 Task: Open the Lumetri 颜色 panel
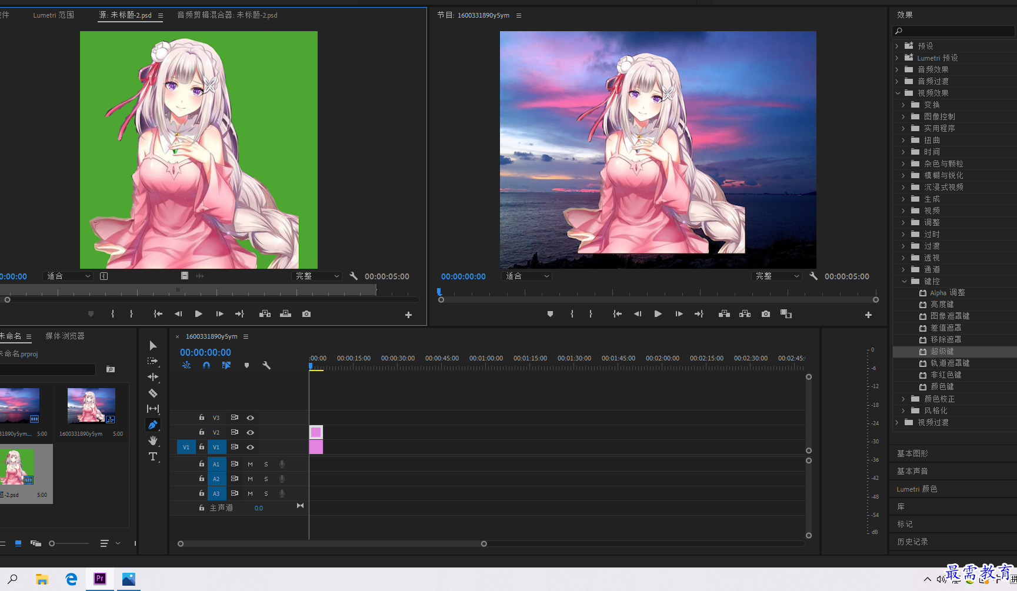click(917, 489)
